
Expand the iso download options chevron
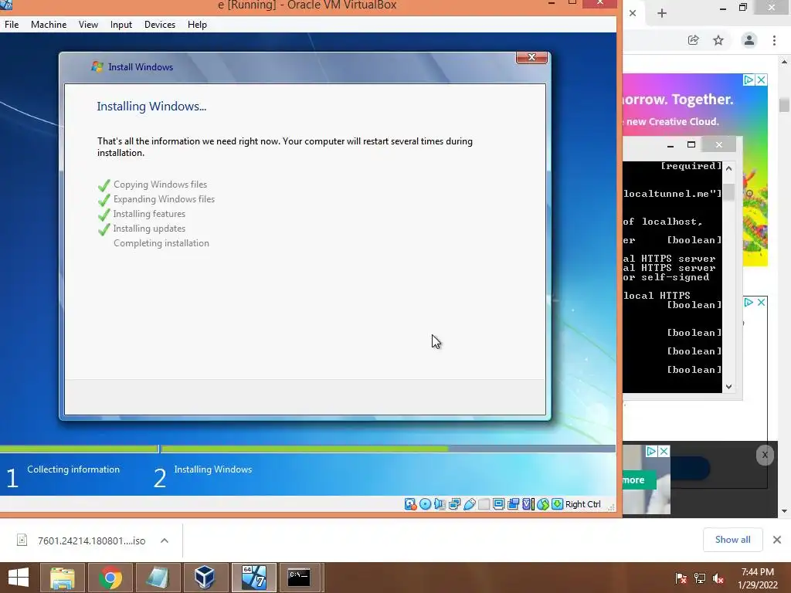(165, 540)
